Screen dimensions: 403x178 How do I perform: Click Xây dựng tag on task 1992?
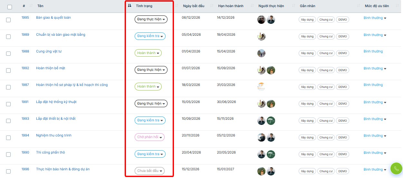click(x=307, y=70)
